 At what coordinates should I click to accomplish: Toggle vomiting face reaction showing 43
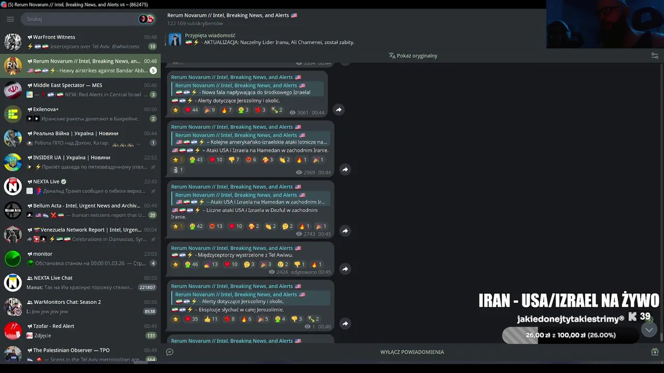(x=196, y=160)
